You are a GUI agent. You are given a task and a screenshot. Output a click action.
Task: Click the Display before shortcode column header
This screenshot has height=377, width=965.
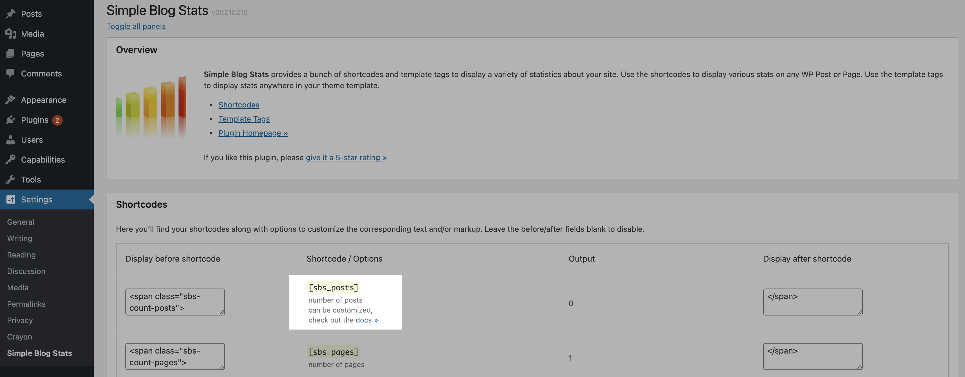[173, 259]
